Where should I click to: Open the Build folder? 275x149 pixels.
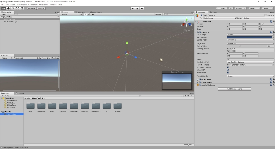[x=31, y=107]
